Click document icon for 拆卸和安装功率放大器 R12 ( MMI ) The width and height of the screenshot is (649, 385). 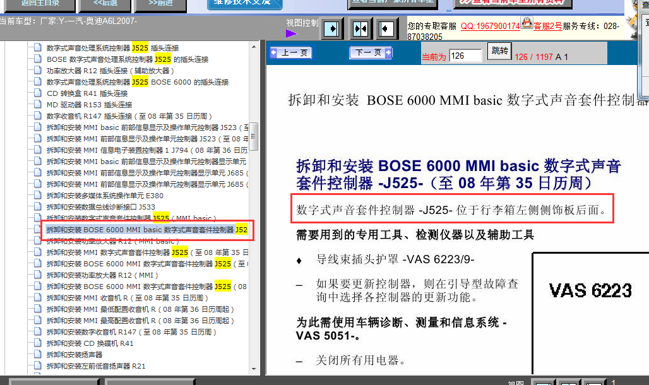[x=38, y=275]
